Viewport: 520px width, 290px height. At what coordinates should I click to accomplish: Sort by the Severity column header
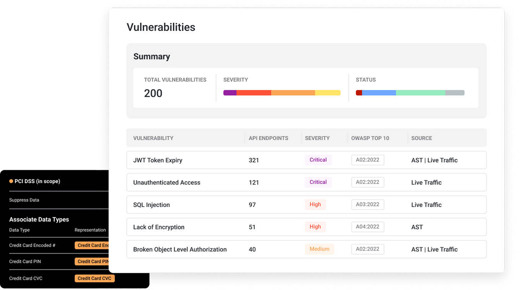[317, 138]
